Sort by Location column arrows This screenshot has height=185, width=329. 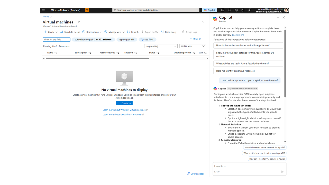pyautogui.click(x=135, y=53)
